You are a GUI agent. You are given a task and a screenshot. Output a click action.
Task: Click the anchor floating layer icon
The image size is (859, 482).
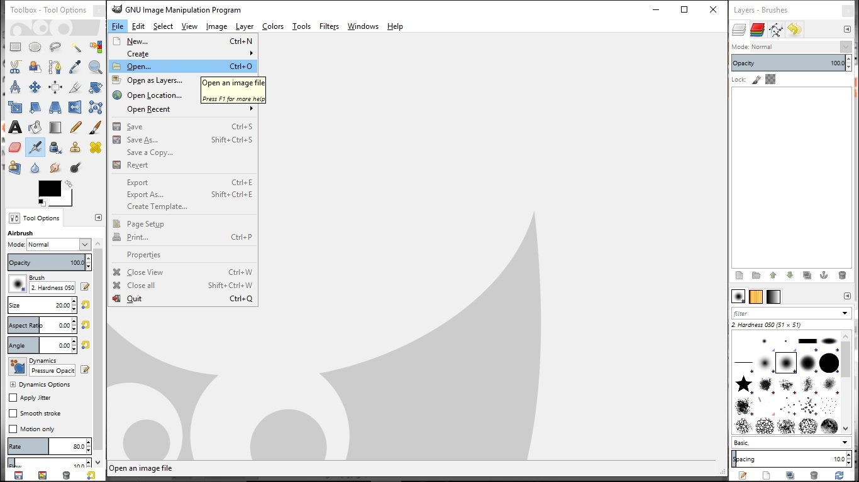tap(824, 276)
